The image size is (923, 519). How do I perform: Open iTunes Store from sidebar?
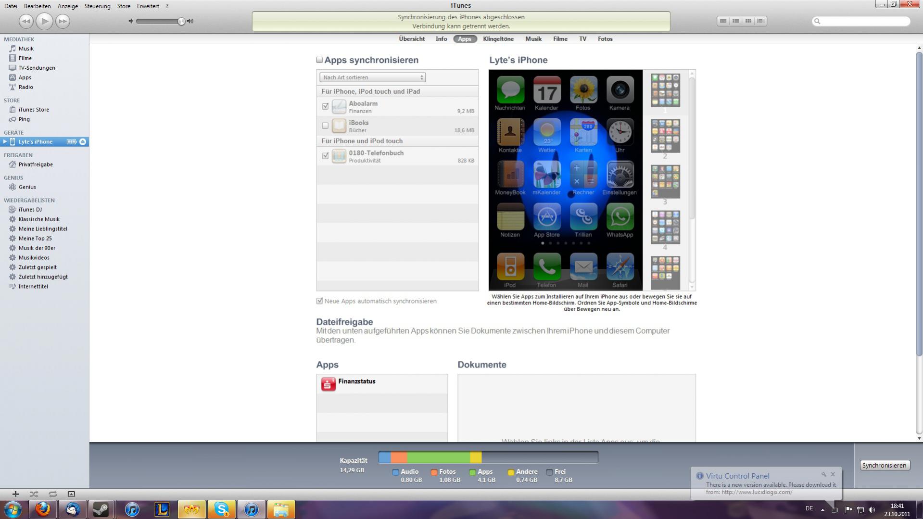point(34,110)
